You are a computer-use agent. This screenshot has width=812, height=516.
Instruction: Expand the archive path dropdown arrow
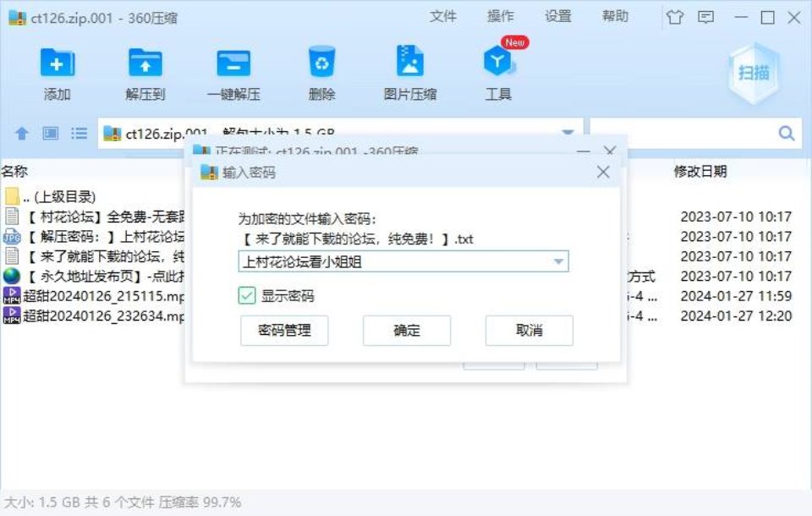point(568,133)
